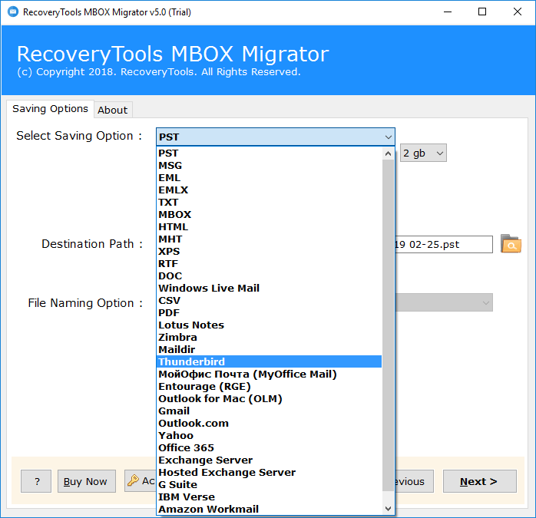Screen dimensions: 536x518
Task: Select RTF from the list
Action: (x=270, y=264)
